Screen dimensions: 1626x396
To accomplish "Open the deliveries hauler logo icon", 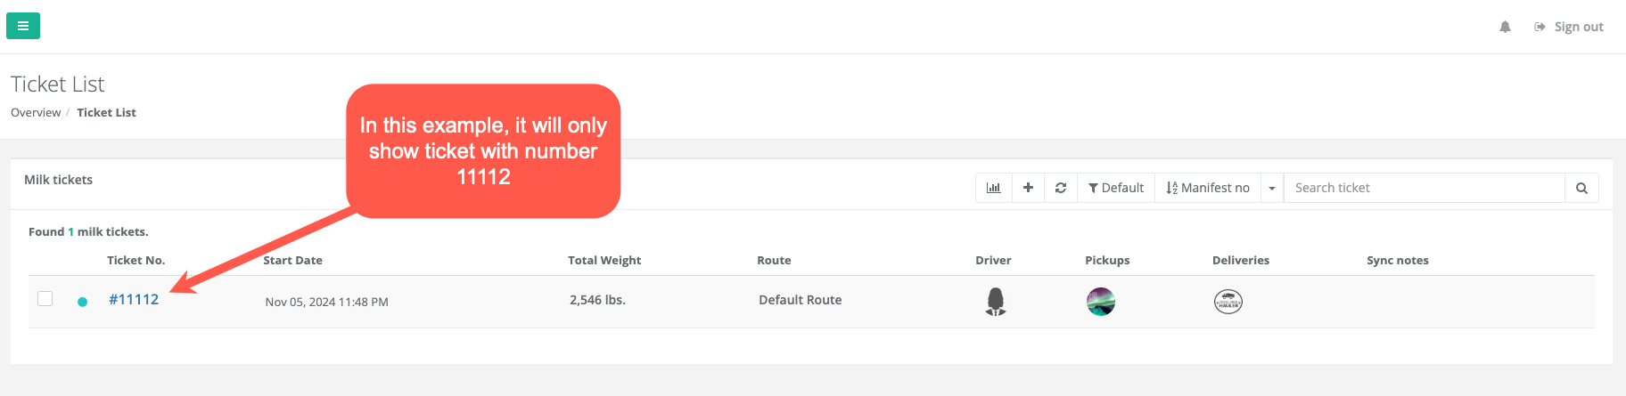I will coord(1228,302).
